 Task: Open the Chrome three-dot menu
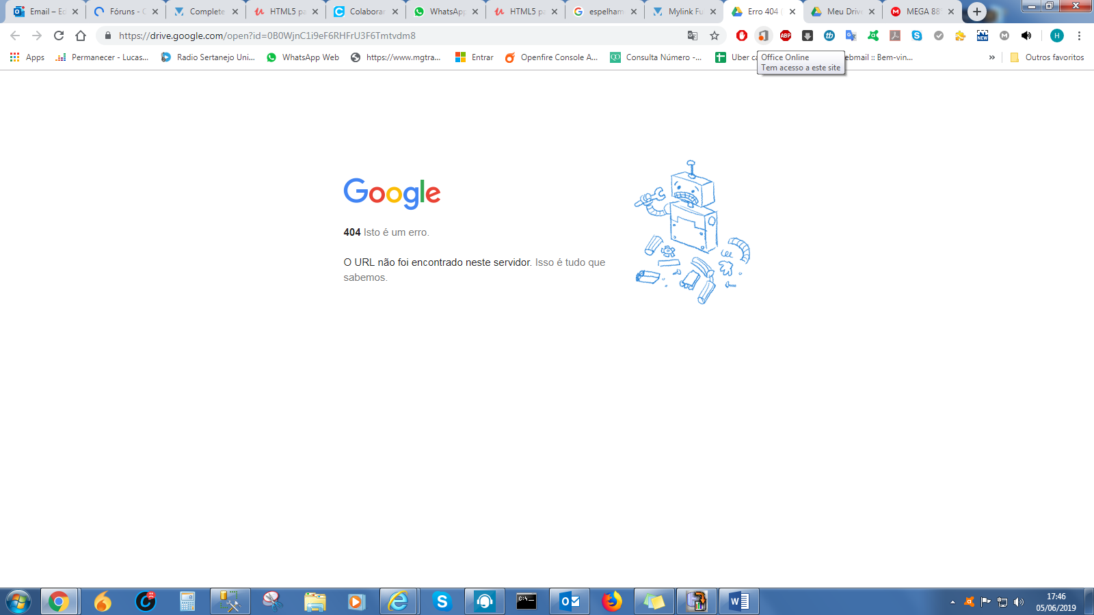tap(1080, 36)
